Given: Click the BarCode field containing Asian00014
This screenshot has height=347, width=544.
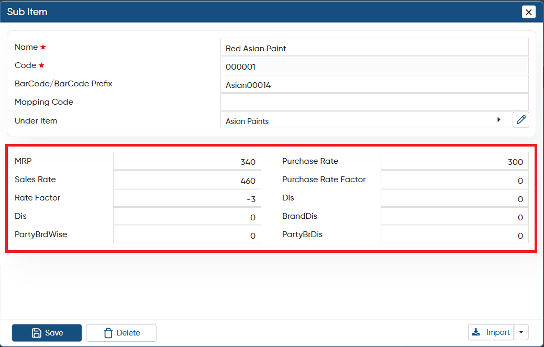Looking at the screenshot, I should point(374,84).
